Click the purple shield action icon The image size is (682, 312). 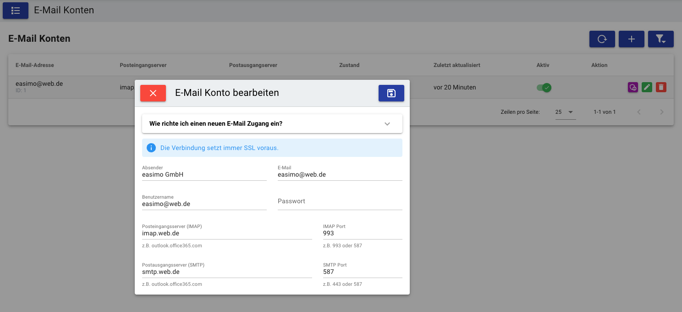coord(632,87)
